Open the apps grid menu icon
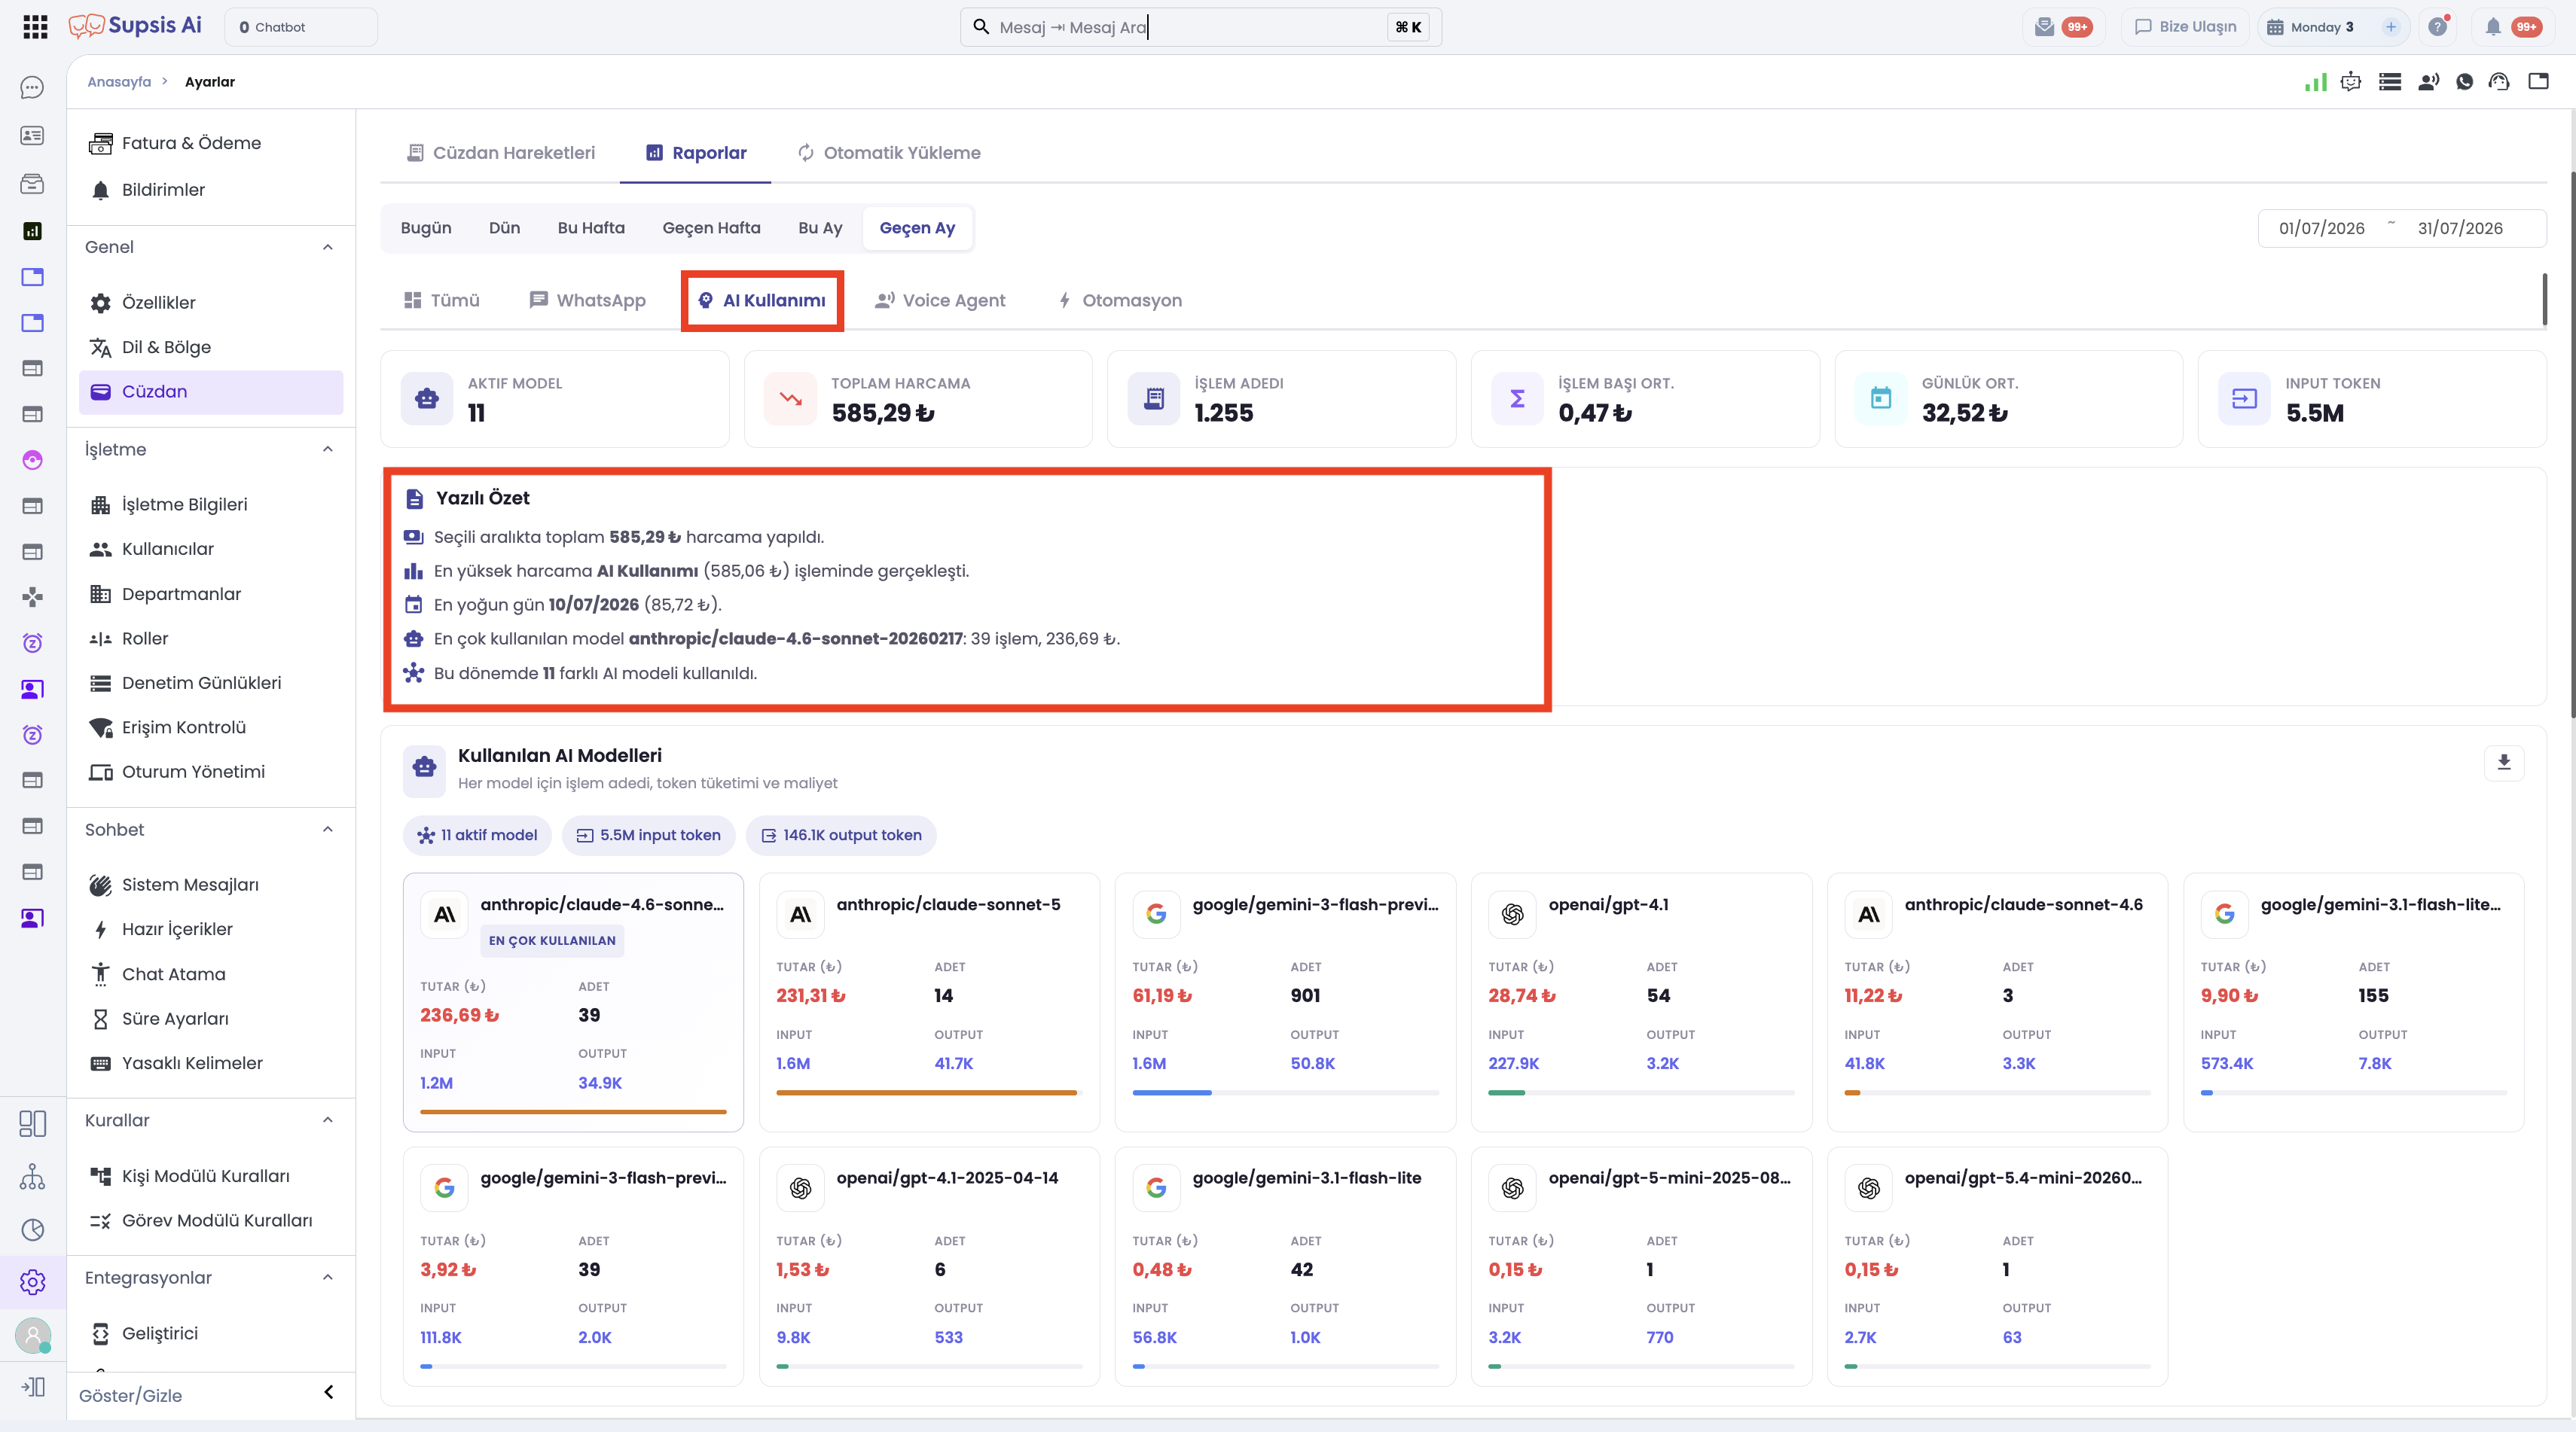The height and width of the screenshot is (1432, 2576). coord(35,27)
